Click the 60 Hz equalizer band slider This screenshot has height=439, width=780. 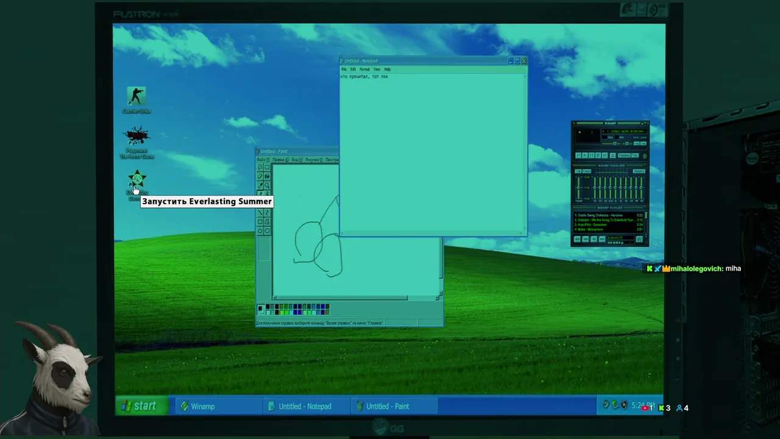pyautogui.click(x=595, y=187)
